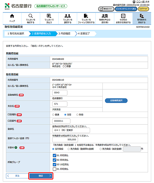Click the 口座番号 input field
This screenshot has height=183, width=154.
61,121
